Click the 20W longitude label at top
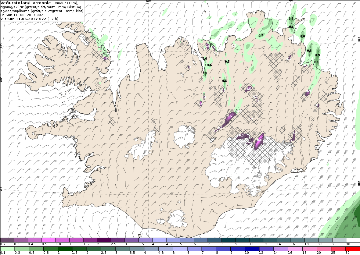Screen dimensions: 360x255 point(148,1)
